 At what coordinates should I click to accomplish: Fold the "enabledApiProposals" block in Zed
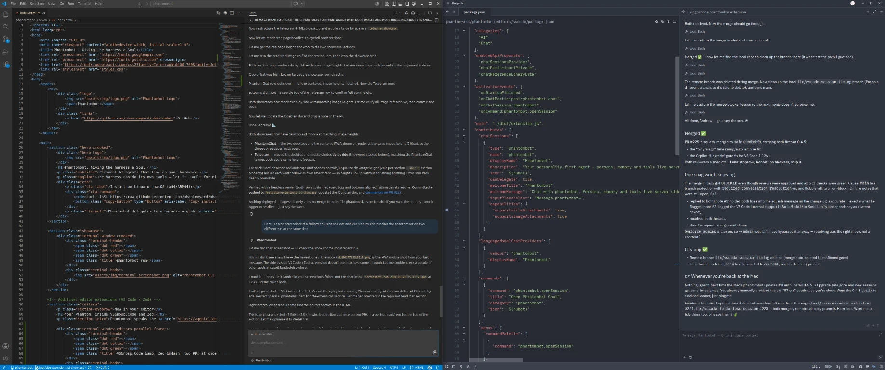click(x=464, y=55)
